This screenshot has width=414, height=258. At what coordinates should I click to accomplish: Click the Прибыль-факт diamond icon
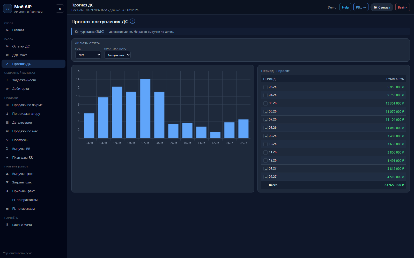(x=7, y=191)
